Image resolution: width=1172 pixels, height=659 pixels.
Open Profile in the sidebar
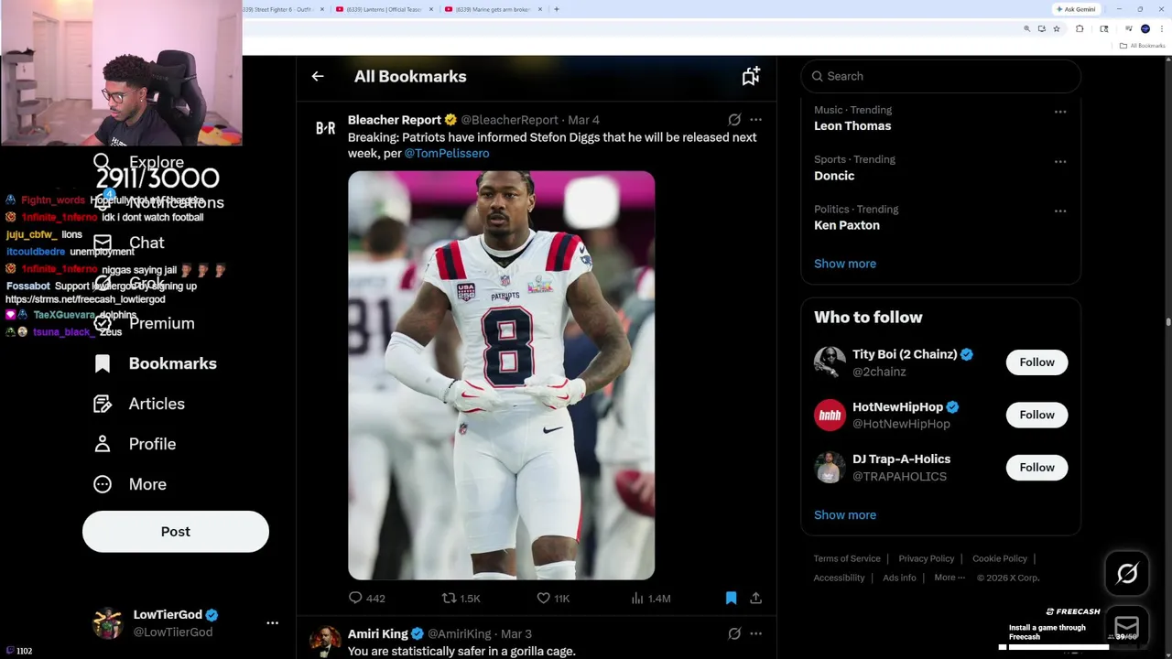(137, 445)
